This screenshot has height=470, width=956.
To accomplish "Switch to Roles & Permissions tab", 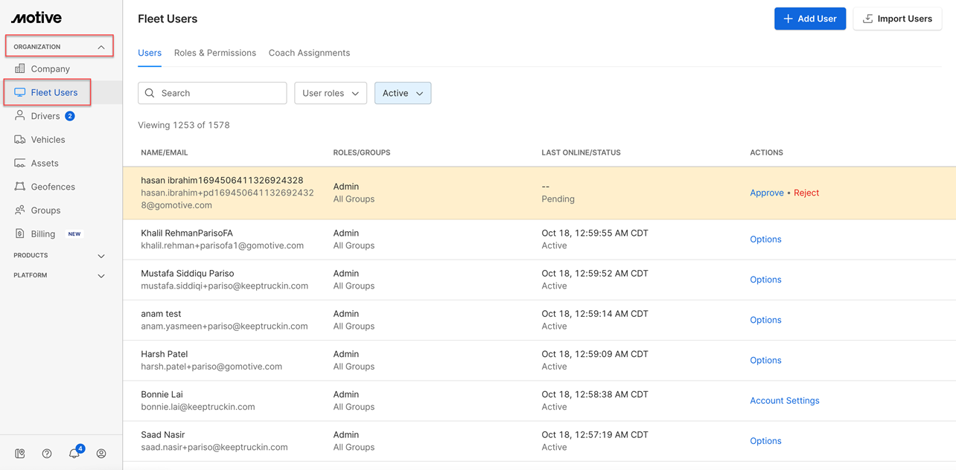I will [x=215, y=53].
